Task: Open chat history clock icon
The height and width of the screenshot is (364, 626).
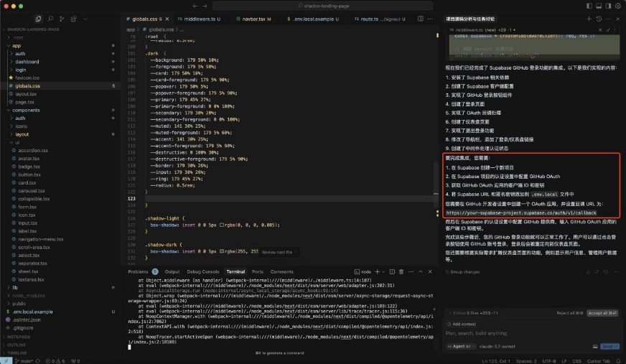Action: tap(599, 19)
